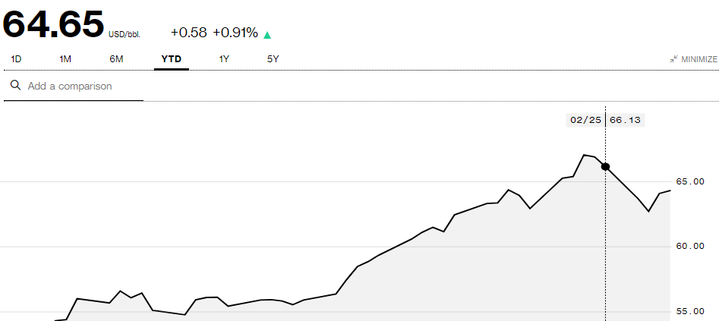Show the 6M price history
719x321 pixels.
coord(116,58)
